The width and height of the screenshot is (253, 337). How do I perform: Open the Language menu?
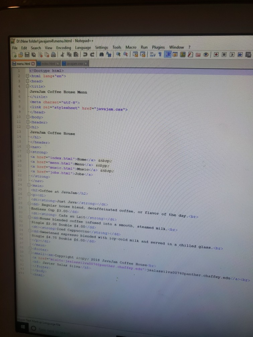[x=83, y=48]
